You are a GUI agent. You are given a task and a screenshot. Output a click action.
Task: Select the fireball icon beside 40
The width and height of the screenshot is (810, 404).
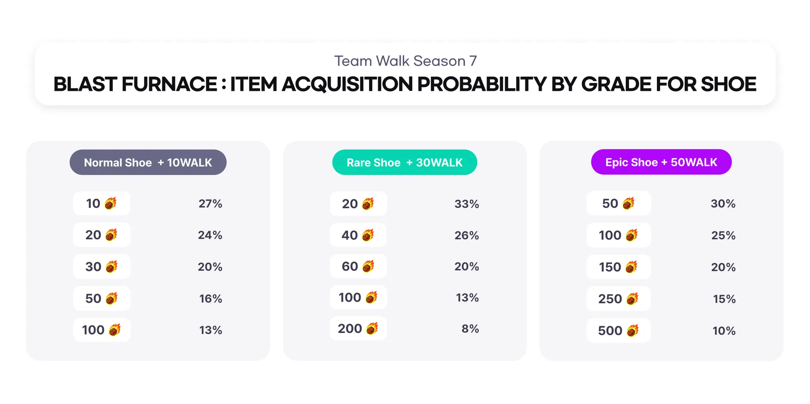click(368, 236)
